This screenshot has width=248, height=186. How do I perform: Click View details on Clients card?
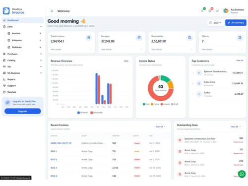point(207,50)
